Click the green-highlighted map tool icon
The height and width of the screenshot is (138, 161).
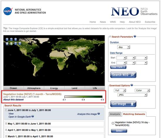coord(11,43)
